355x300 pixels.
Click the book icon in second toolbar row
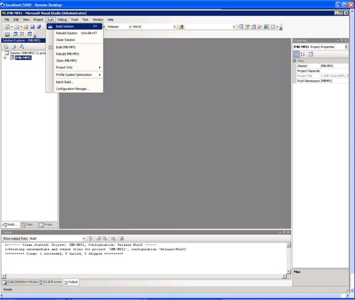7,34
